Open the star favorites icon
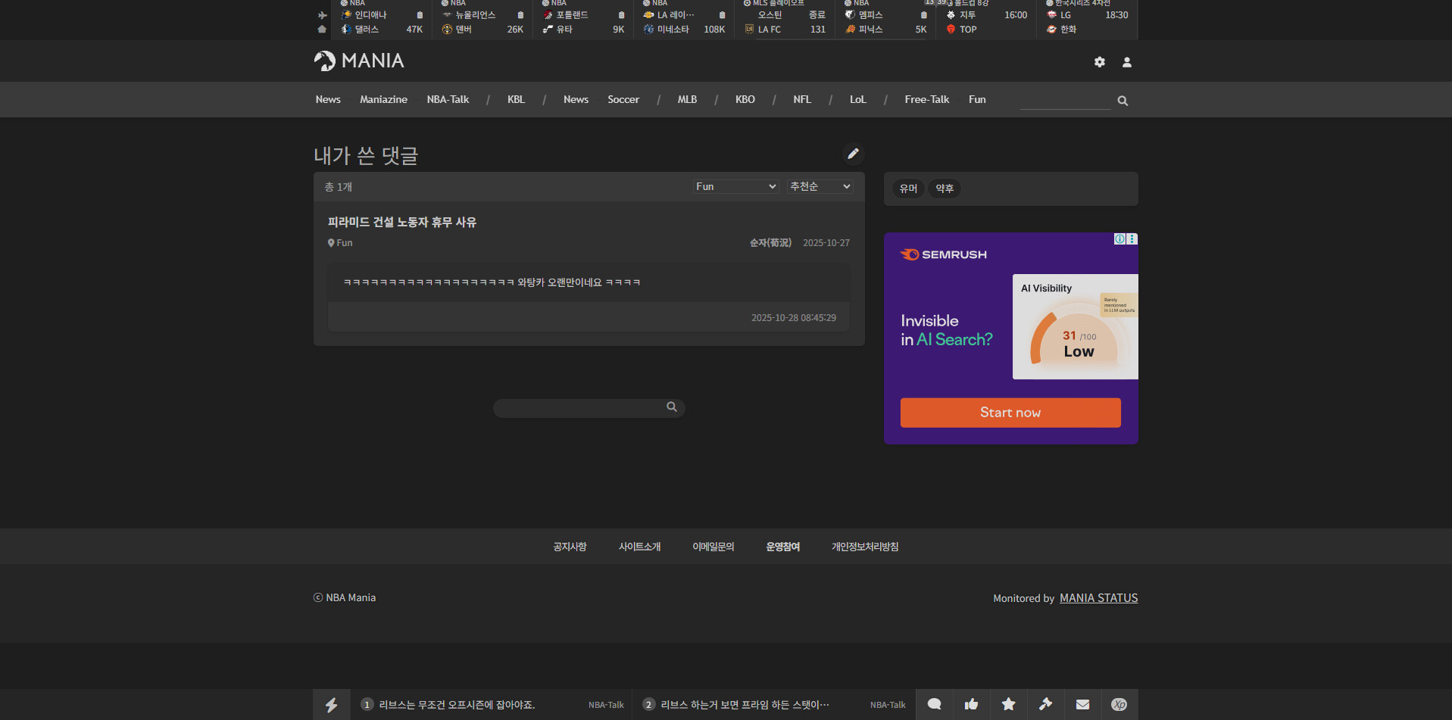This screenshot has height=720, width=1452. coord(1008,704)
